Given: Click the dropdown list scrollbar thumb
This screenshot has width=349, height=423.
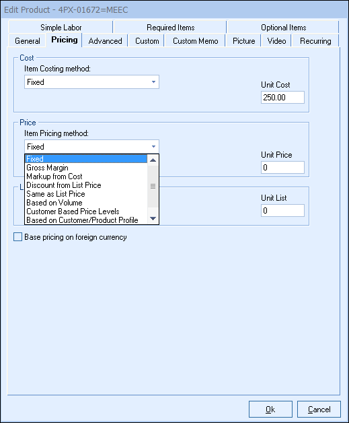Looking at the screenshot, I should click(153, 187).
